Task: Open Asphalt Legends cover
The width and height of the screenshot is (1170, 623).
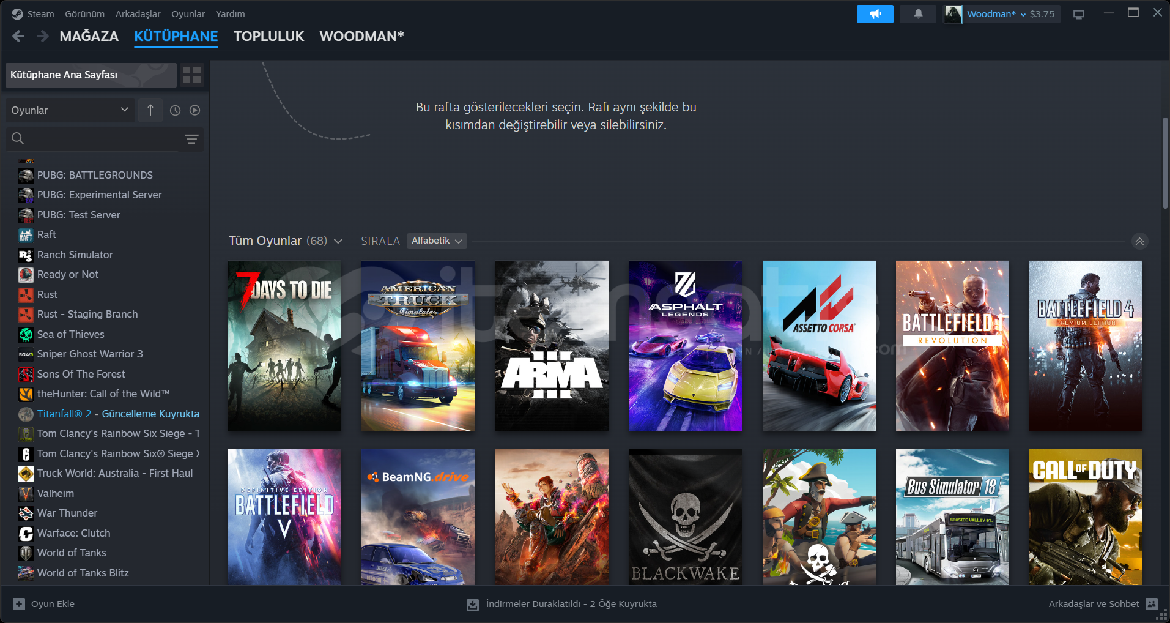Action: click(685, 346)
